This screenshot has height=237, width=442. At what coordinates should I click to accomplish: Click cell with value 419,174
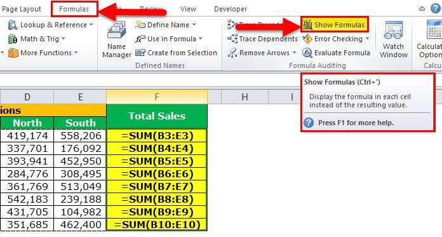(x=27, y=136)
